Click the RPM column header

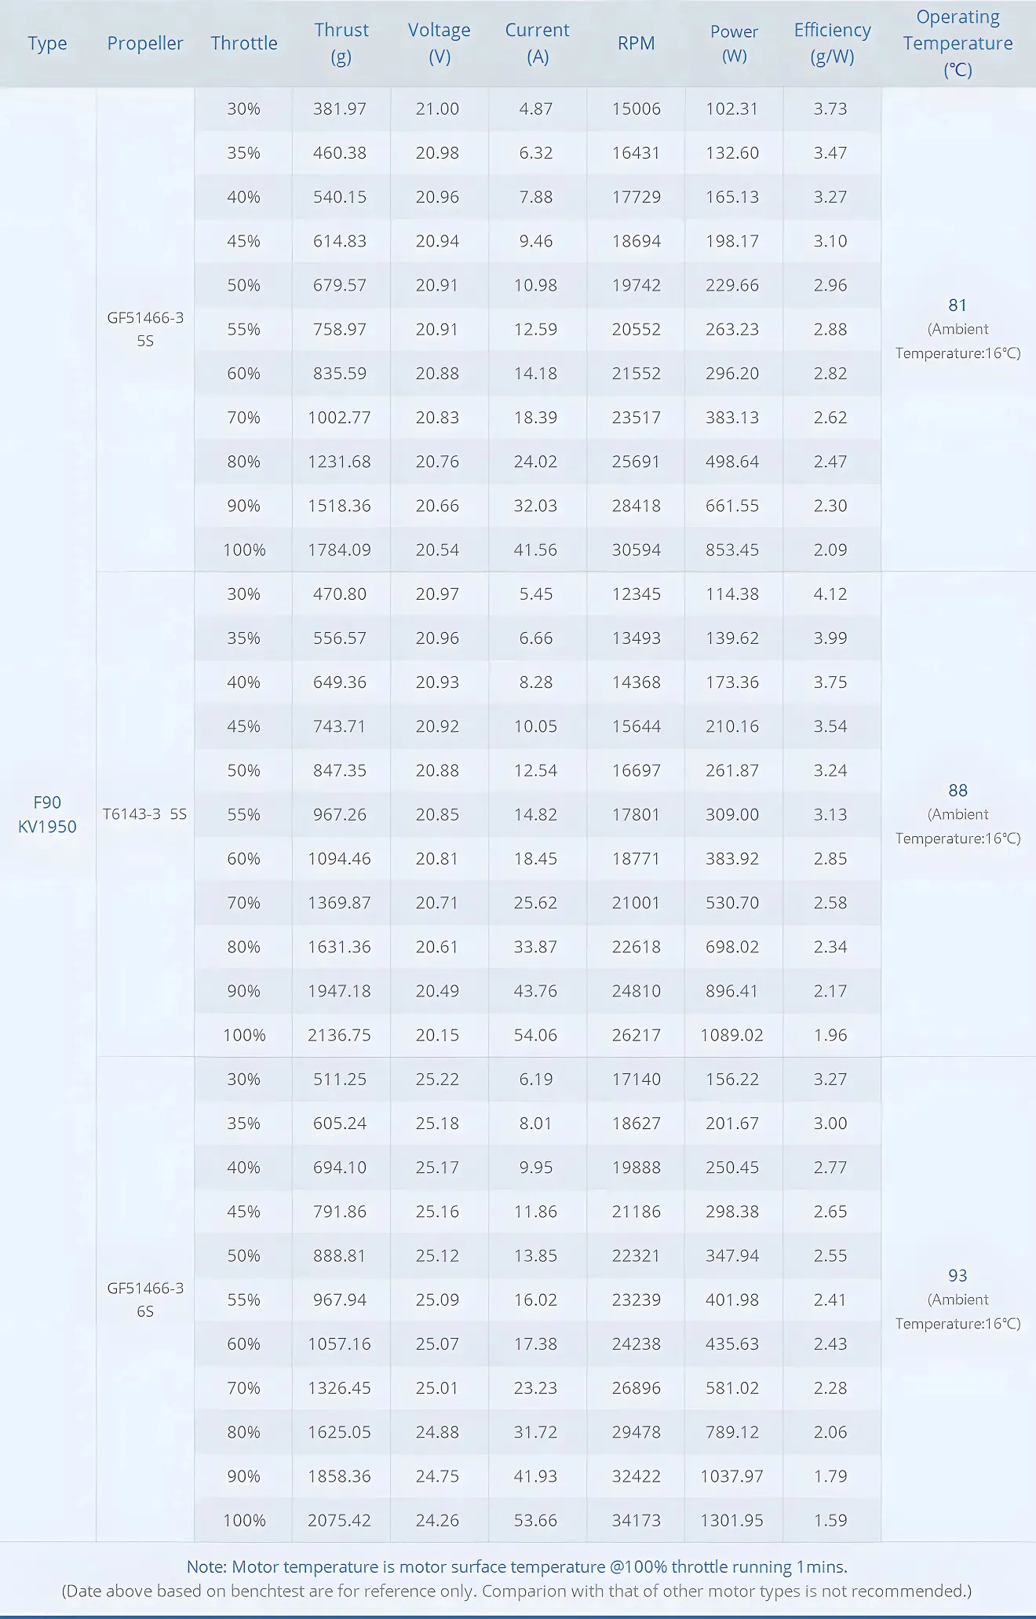coord(636,43)
